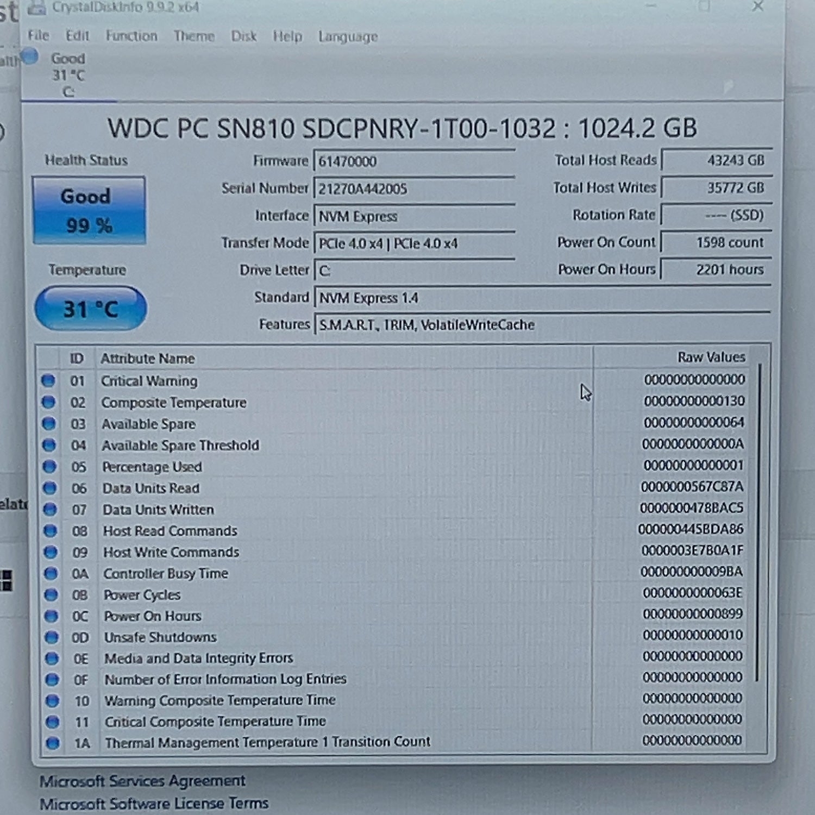This screenshot has width=815, height=815.
Task: Click the ID column header
Action: click(x=77, y=359)
